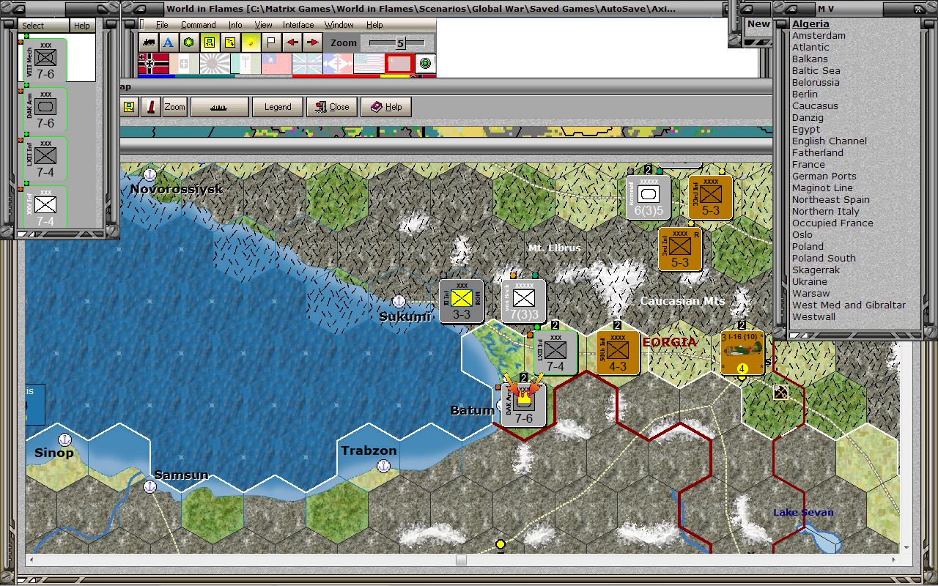Image resolution: width=938 pixels, height=586 pixels.
Task: Select the XXV Inf 7-4 unit in panel
Action: [45, 207]
